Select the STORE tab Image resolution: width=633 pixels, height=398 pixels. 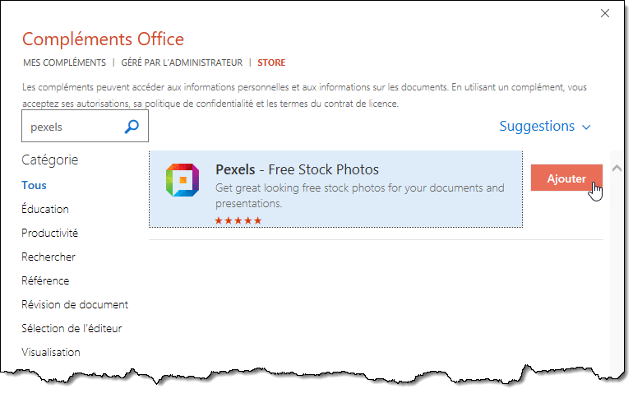271,62
